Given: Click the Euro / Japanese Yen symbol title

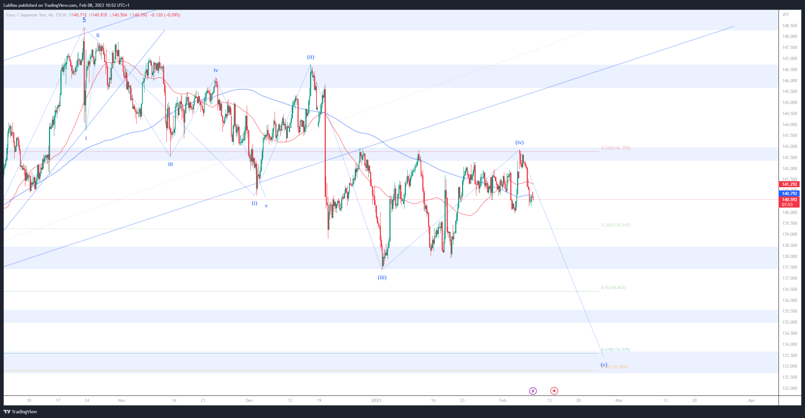Looking at the screenshot, I should tap(26, 15).
